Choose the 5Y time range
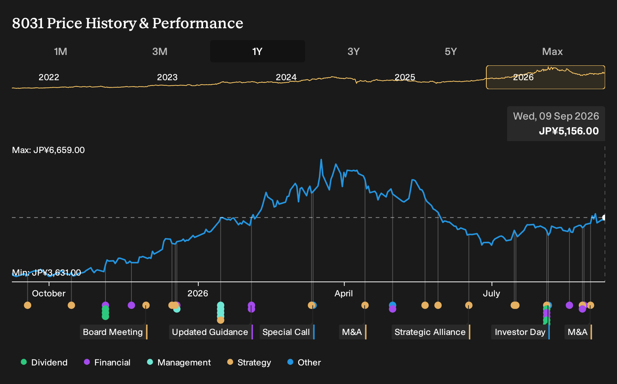The width and height of the screenshot is (617, 384). 451,52
